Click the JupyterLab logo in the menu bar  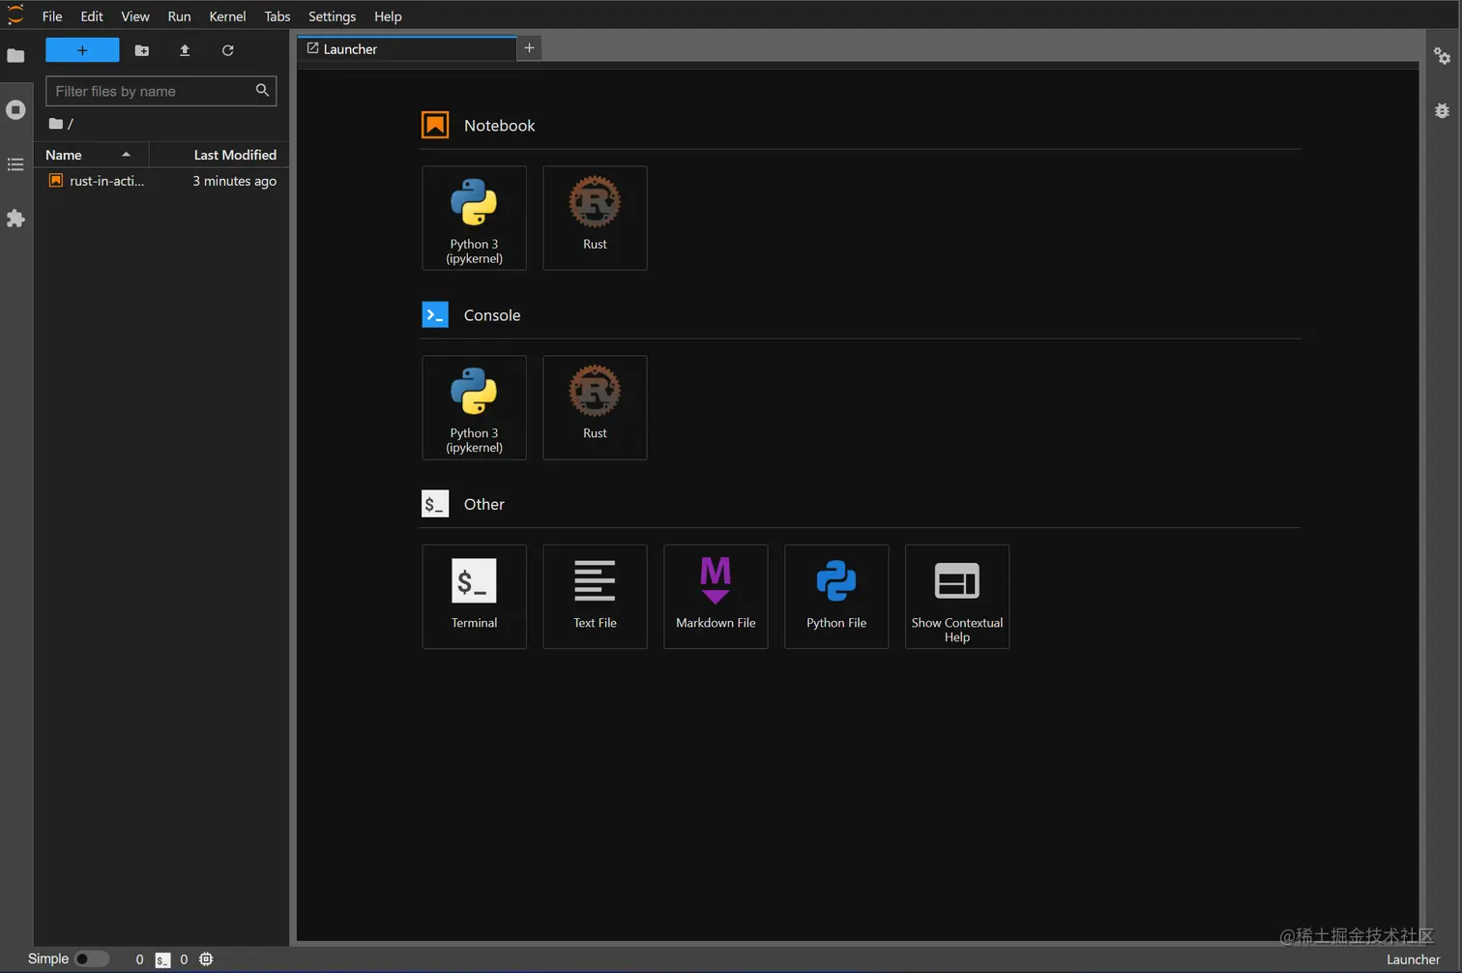(x=15, y=15)
